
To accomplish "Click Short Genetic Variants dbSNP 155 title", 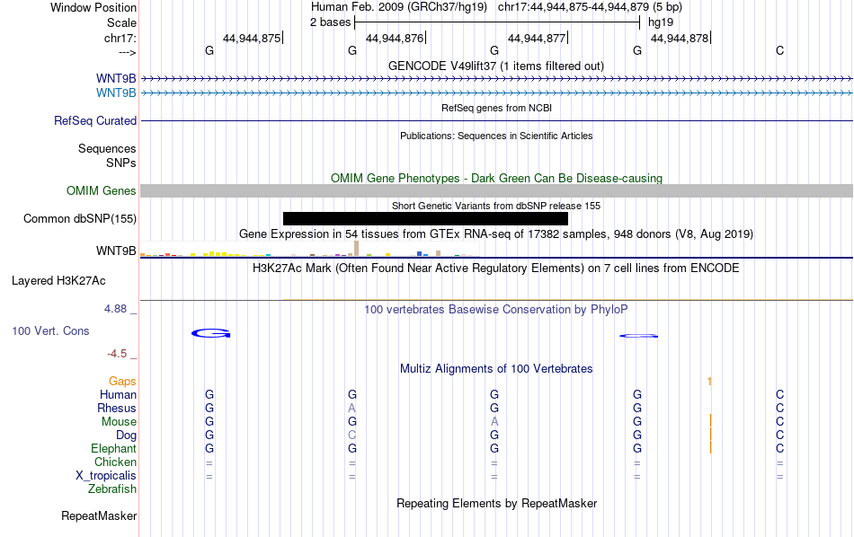I will (495, 206).
